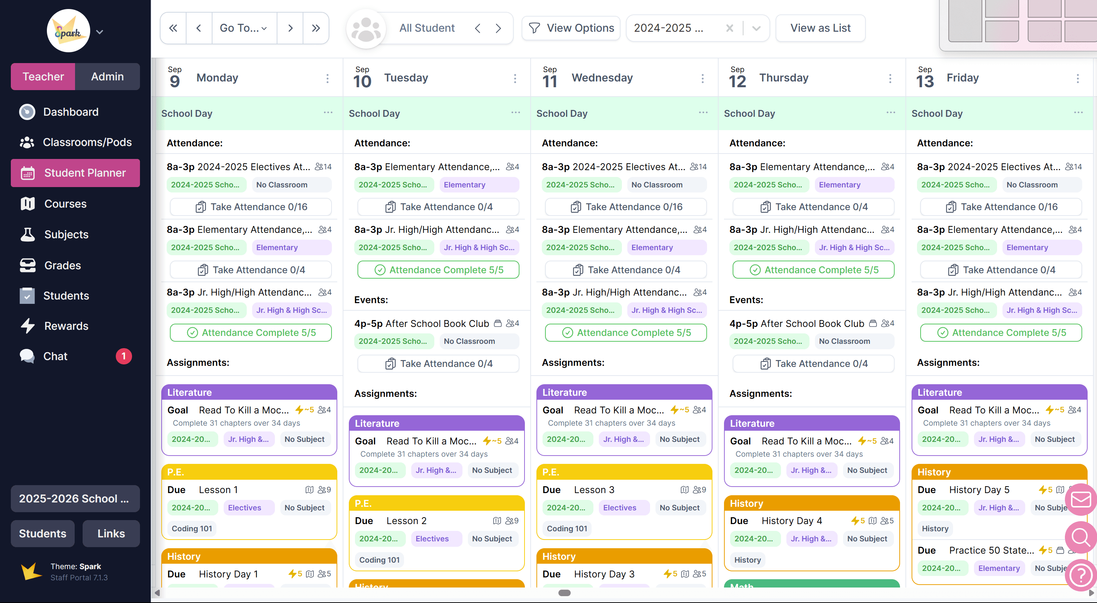This screenshot has height=603, width=1097.
Task: Open the floating help question-mark button
Action: click(1081, 575)
